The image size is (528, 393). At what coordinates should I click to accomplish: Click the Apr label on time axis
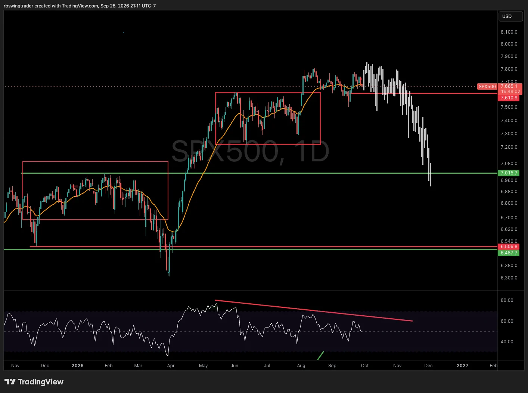click(171, 366)
